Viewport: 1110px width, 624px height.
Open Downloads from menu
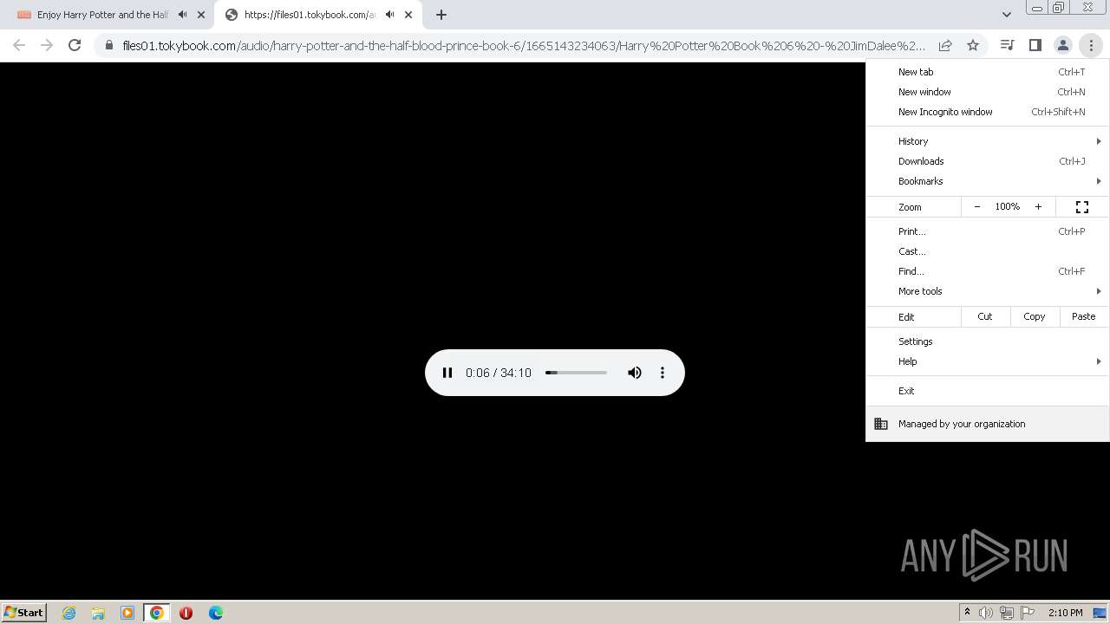(x=988, y=161)
